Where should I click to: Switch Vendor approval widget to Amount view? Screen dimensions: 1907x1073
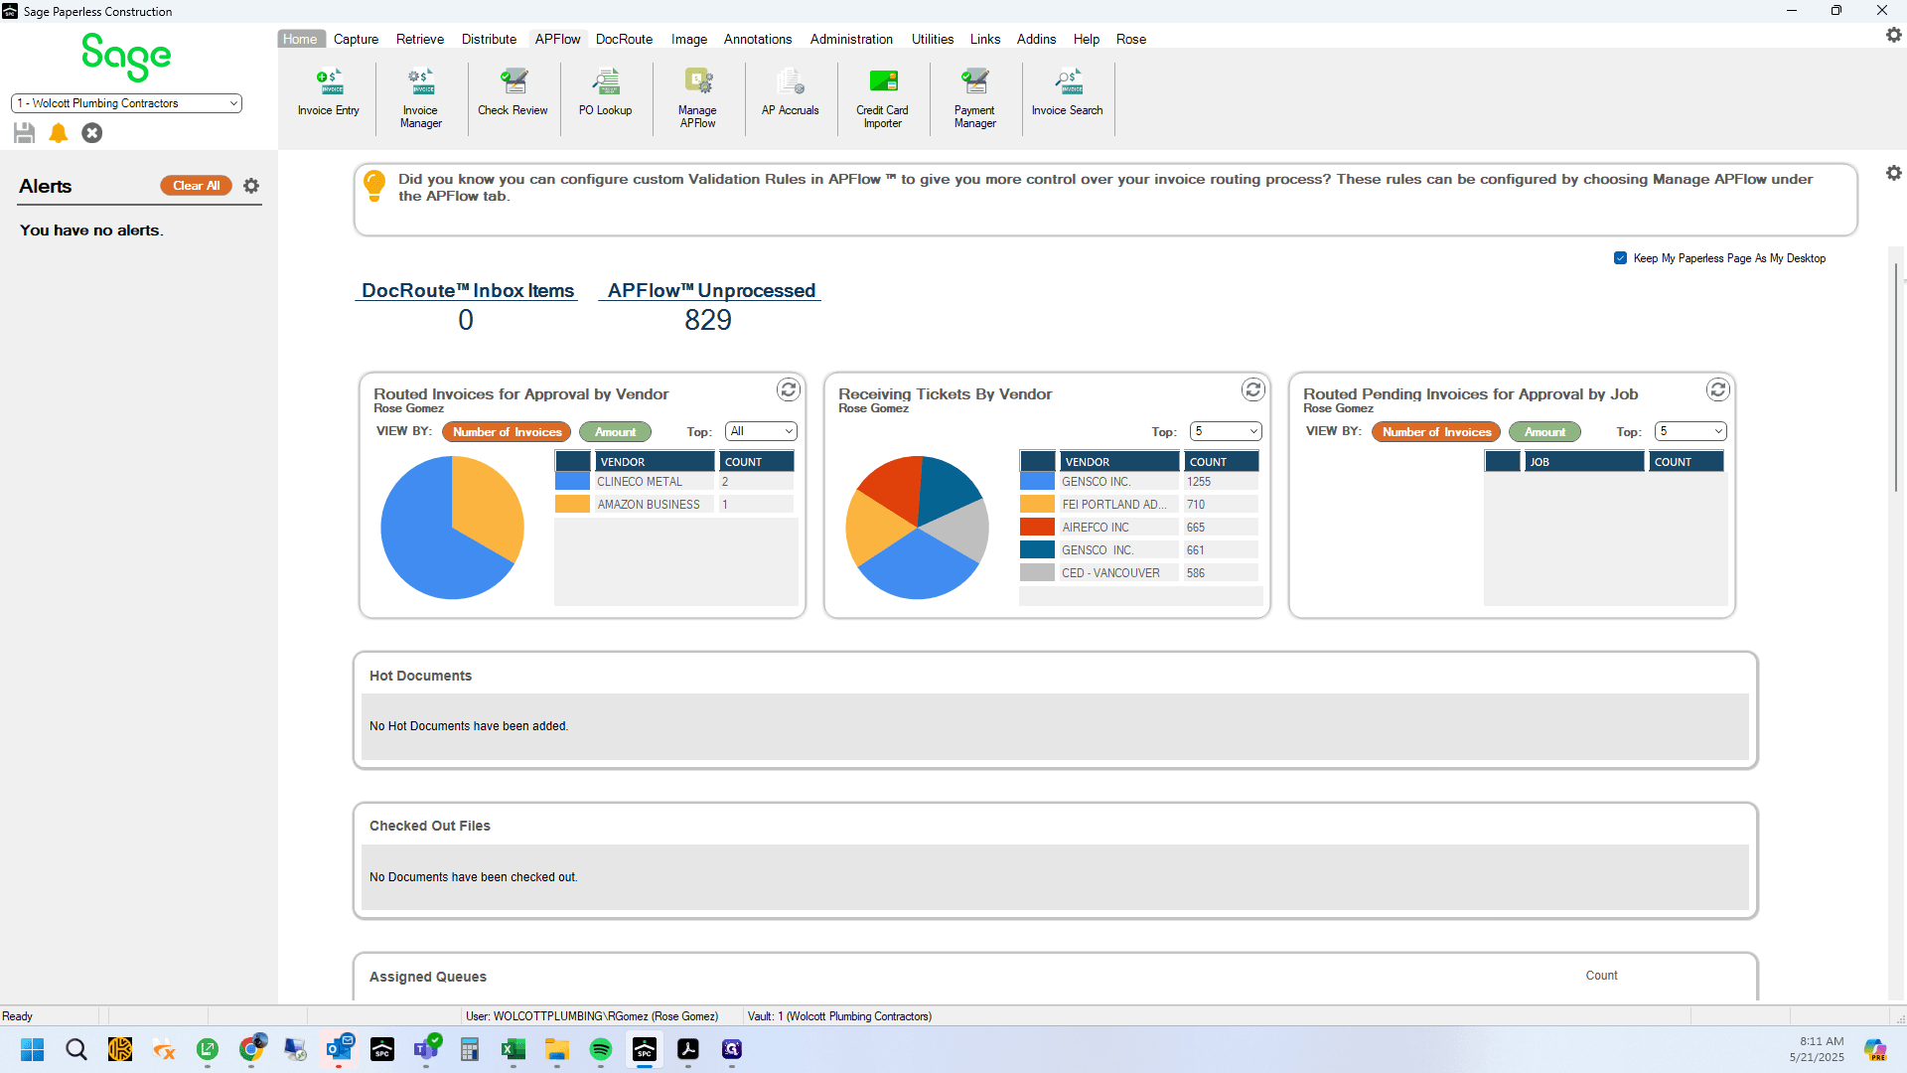(615, 432)
